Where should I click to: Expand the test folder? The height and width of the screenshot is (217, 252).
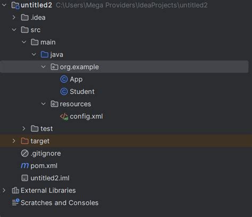23,128
